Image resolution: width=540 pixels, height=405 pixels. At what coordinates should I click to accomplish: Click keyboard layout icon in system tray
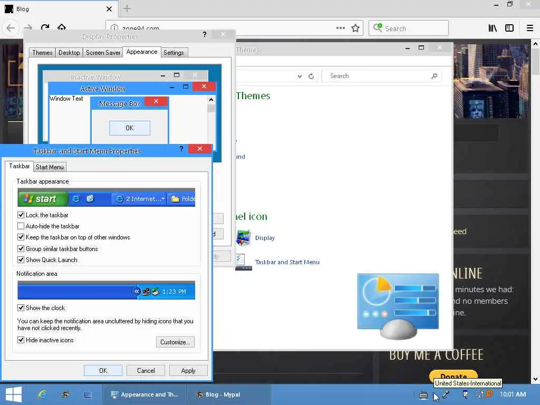[x=423, y=396]
